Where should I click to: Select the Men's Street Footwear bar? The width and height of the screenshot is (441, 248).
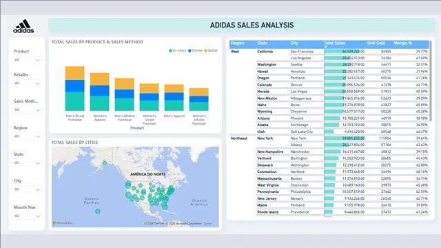(75, 89)
